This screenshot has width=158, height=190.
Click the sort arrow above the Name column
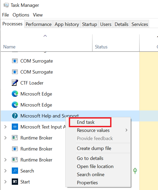click(45, 36)
